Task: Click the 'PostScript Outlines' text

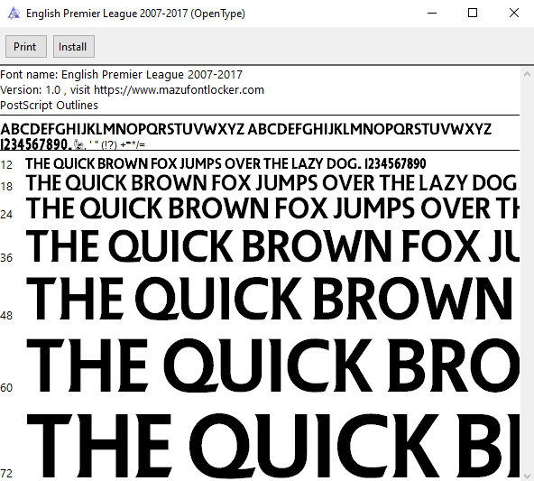Action: (49, 106)
